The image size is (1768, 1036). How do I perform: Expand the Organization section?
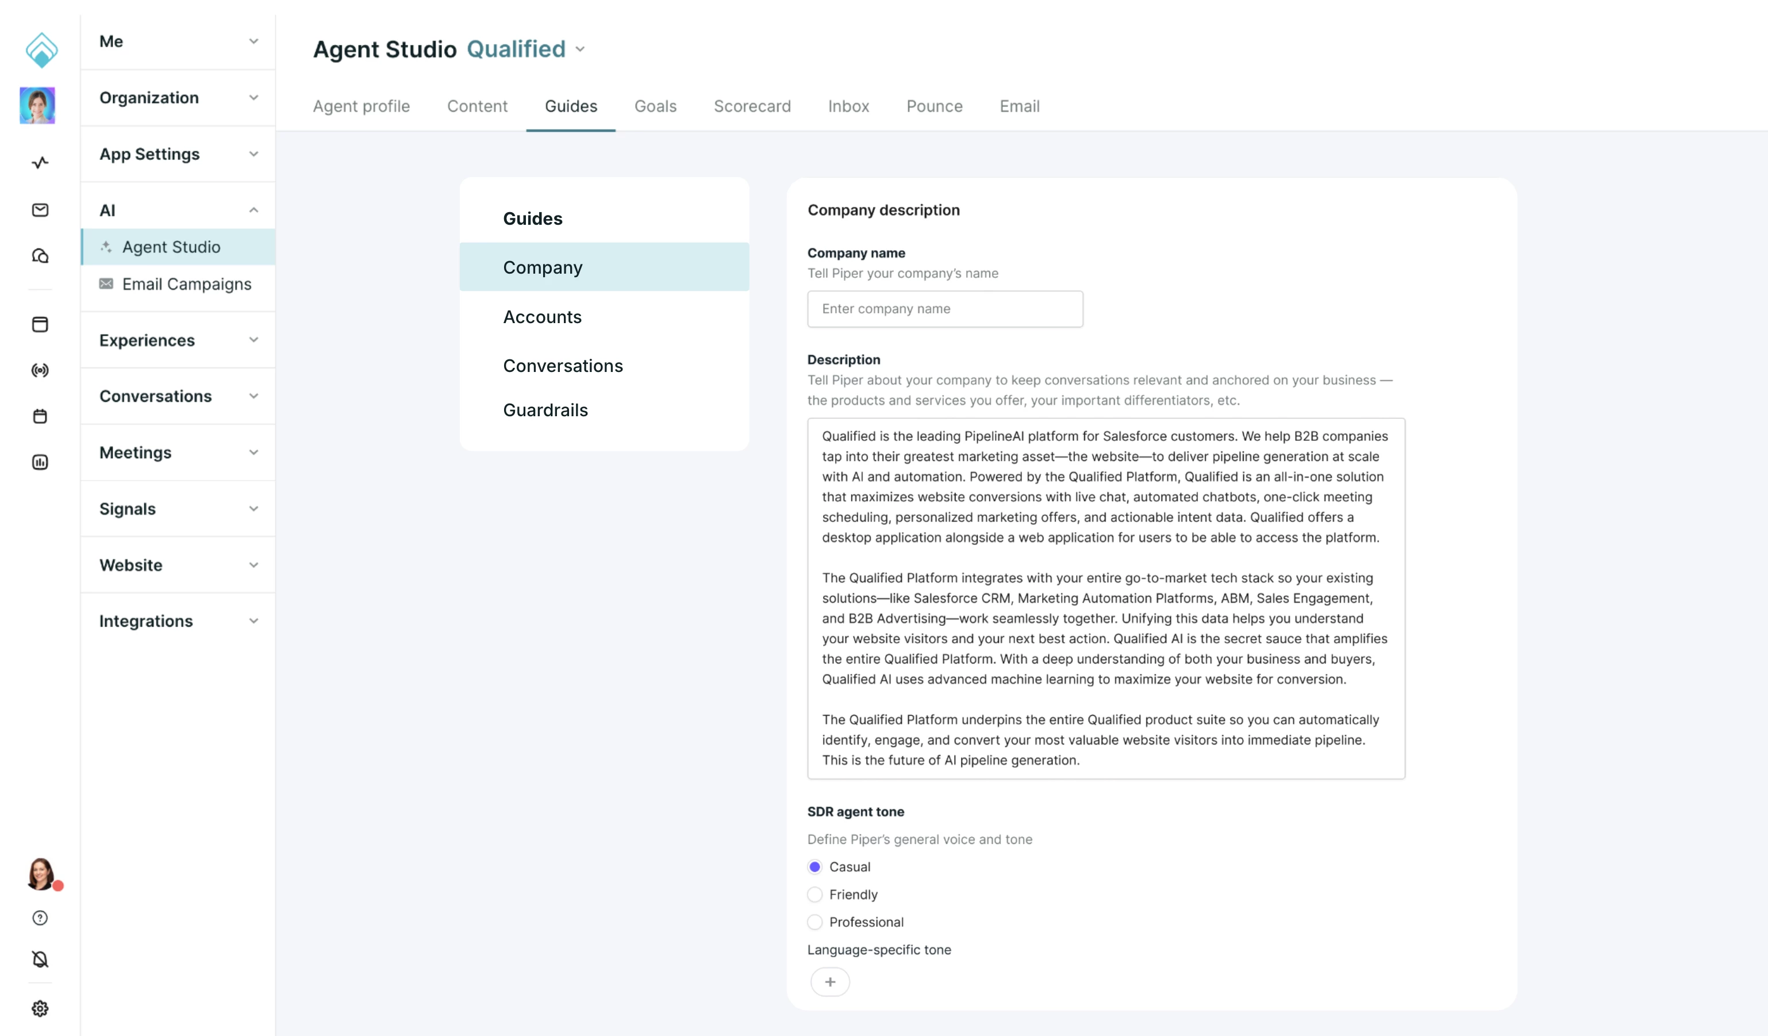click(178, 98)
